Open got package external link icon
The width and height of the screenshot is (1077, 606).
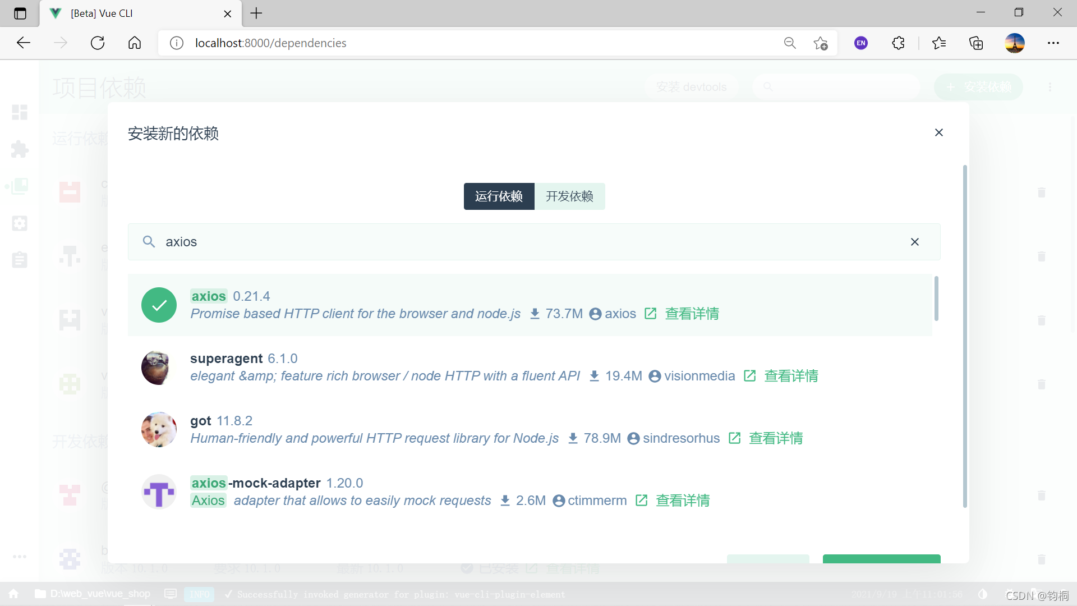(x=734, y=438)
